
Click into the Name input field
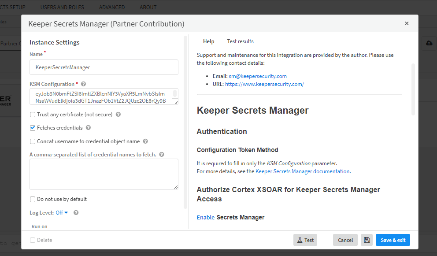click(104, 67)
